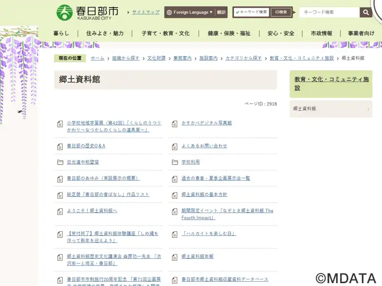Open sidebar heading 教育・文化・コミュニティ施設

(331, 84)
